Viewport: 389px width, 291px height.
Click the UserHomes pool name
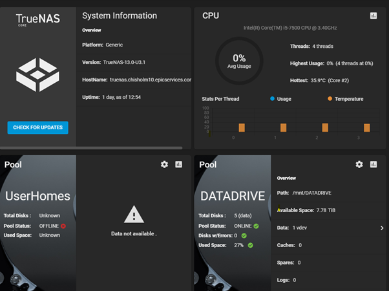[x=37, y=196]
